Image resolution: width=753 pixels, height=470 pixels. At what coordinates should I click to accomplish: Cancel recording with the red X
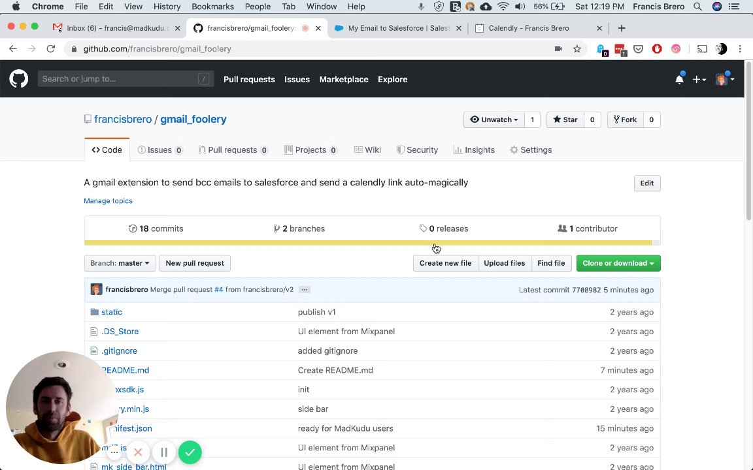139,452
